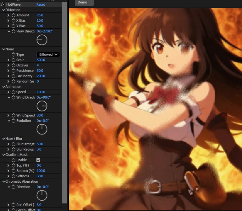
Task: Toggle stopwatch for Evolution
Action: coord(14,121)
